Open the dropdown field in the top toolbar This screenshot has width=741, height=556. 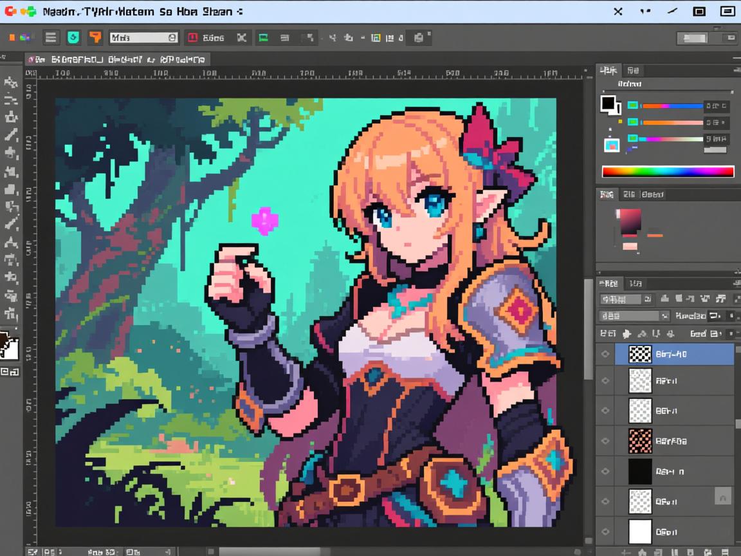point(143,38)
